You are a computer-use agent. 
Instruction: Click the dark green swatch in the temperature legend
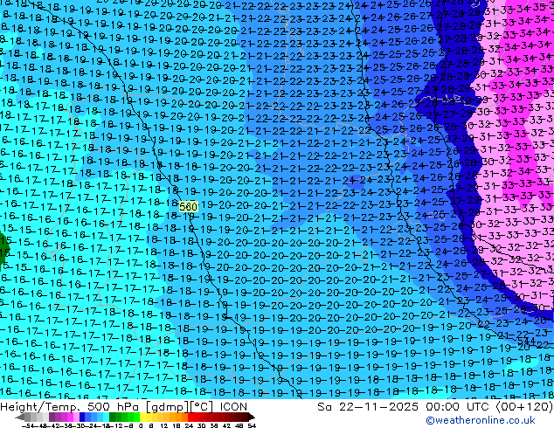[x=112, y=418]
